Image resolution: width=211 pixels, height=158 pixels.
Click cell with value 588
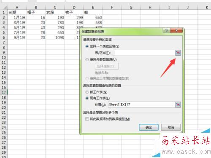(x=93, y=22)
